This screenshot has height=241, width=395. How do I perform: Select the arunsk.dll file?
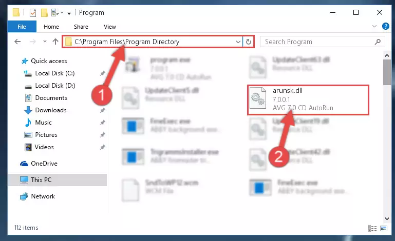click(308, 100)
